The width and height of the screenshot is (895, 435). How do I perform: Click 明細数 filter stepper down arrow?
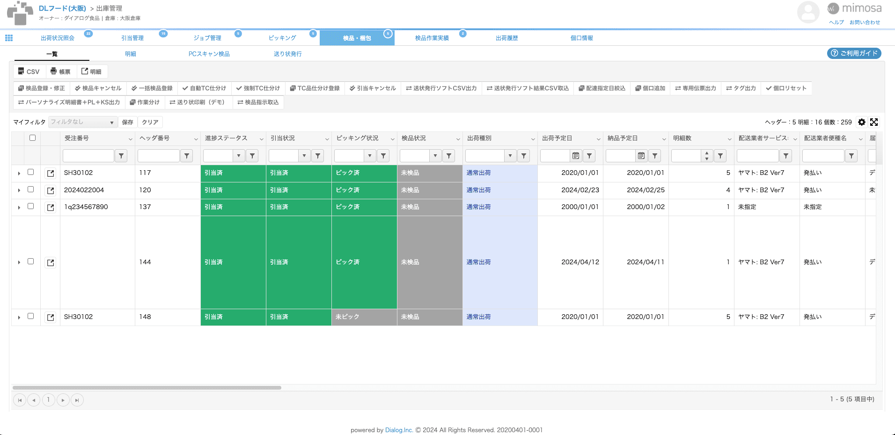pyautogui.click(x=707, y=159)
